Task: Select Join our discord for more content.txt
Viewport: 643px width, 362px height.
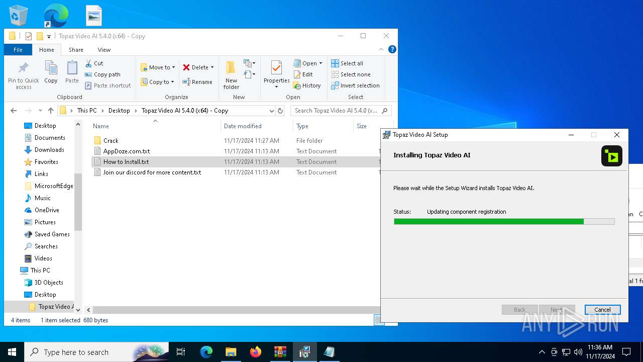Action: point(152,172)
